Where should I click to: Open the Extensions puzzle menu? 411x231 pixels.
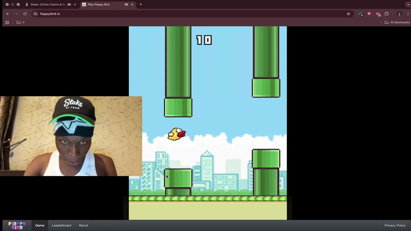tap(387, 14)
